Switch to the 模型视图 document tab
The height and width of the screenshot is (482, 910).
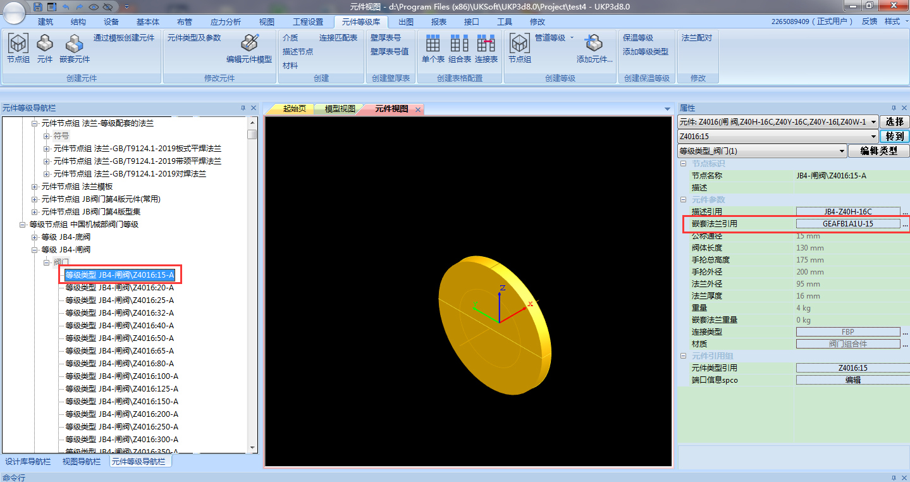[x=340, y=109]
